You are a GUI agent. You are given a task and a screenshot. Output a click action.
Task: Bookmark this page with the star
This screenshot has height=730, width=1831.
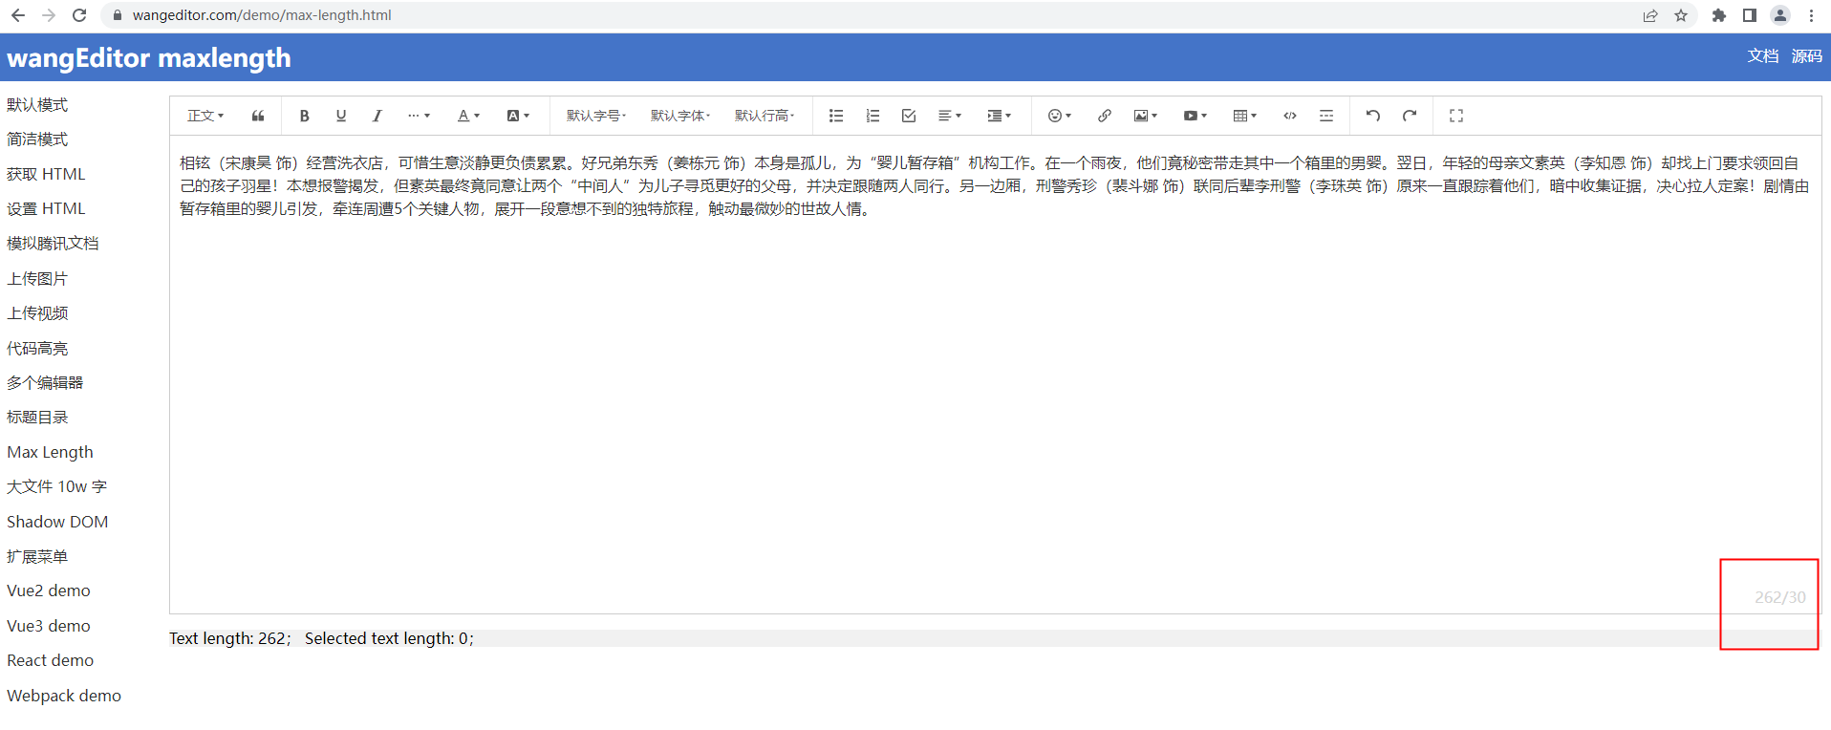click(x=1681, y=15)
